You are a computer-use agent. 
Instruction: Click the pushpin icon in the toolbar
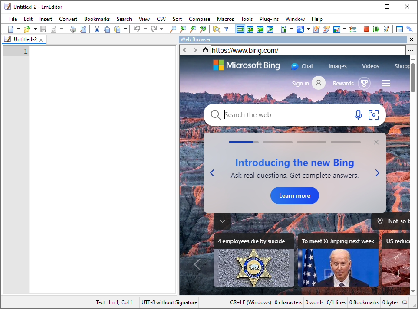pos(409,29)
